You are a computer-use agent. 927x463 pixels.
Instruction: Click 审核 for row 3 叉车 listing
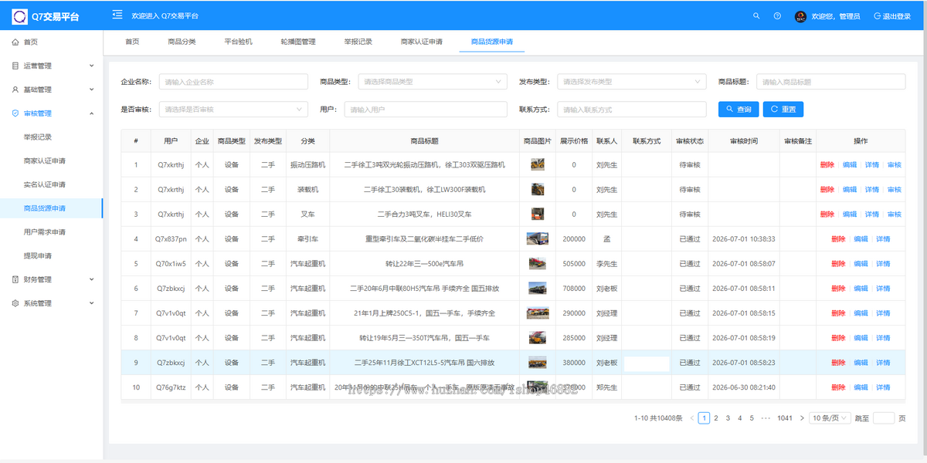coord(894,215)
